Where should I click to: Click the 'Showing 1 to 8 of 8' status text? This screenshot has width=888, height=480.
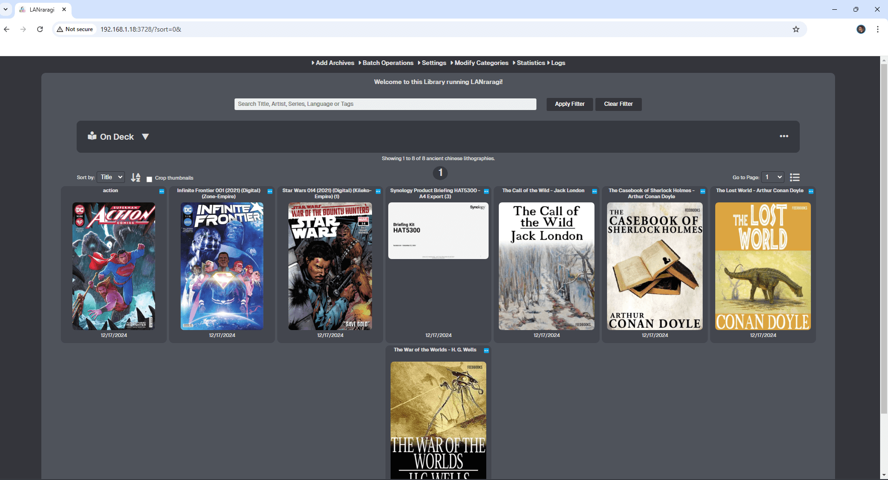pos(438,158)
